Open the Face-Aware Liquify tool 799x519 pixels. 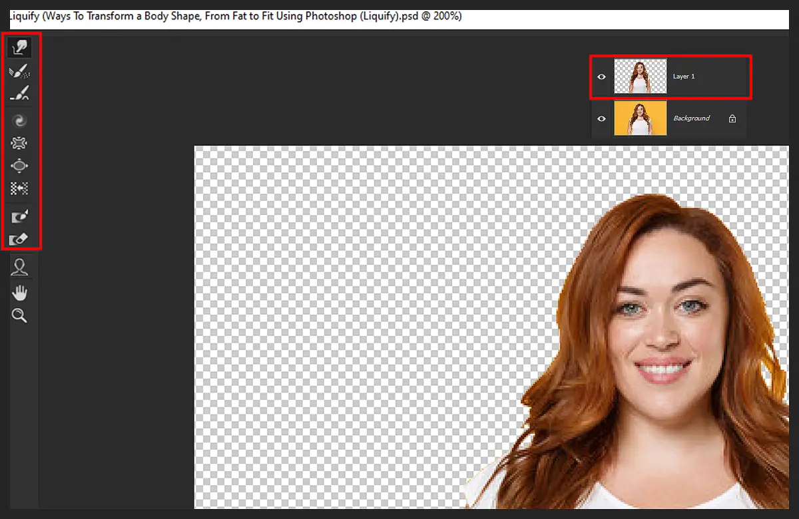point(20,266)
